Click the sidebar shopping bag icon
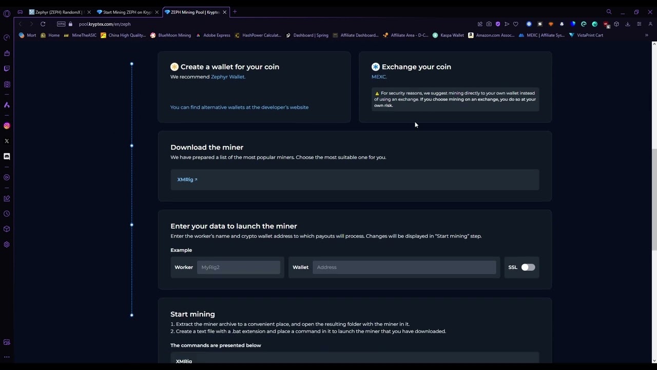 pyautogui.click(x=7, y=53)
